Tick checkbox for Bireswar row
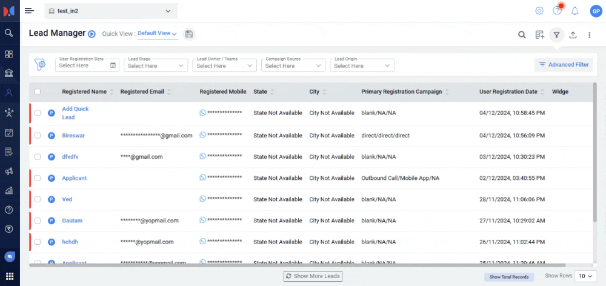This screenshot has height=286, width=606. (x=38, y=136)
